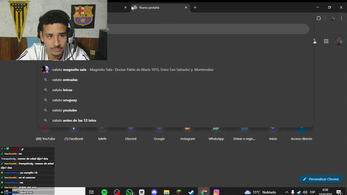Open File Explorer from the taskbar

pos(167,192)
